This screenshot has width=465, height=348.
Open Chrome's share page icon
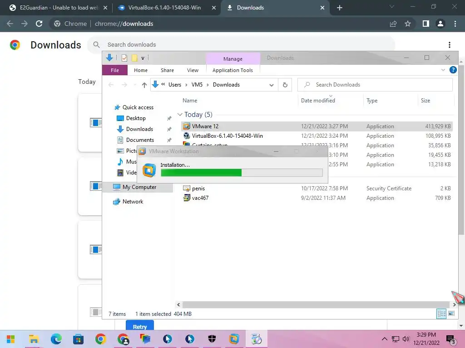pyautogui.click(x=393, y=24)
